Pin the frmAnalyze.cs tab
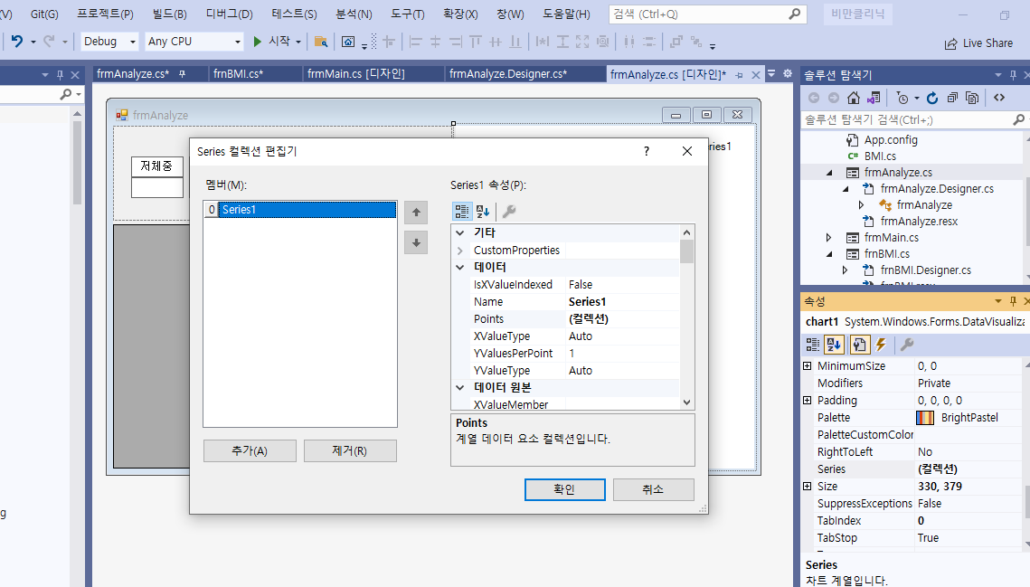Image resolution: width=1030 pixels, height=587 pixels. (183, 73)
